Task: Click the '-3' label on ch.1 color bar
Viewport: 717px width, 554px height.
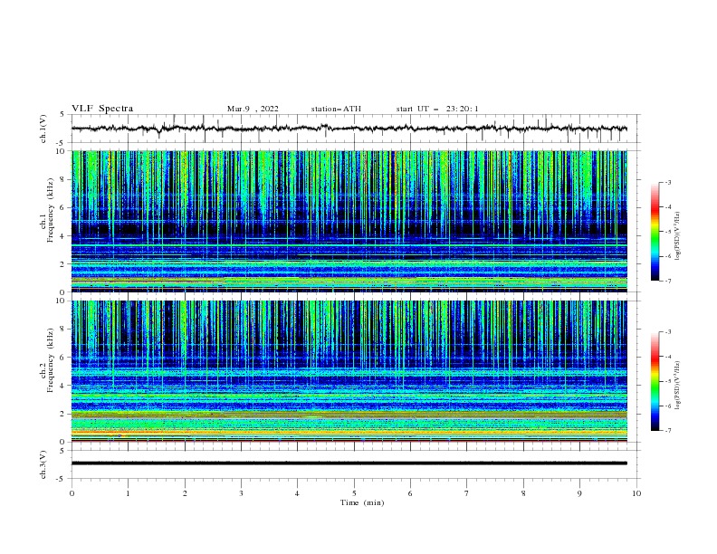Action: click(667, 182)
